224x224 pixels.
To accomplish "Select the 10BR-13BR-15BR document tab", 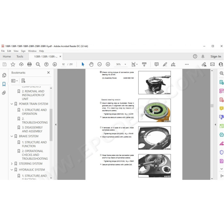I will click(45, 56).
